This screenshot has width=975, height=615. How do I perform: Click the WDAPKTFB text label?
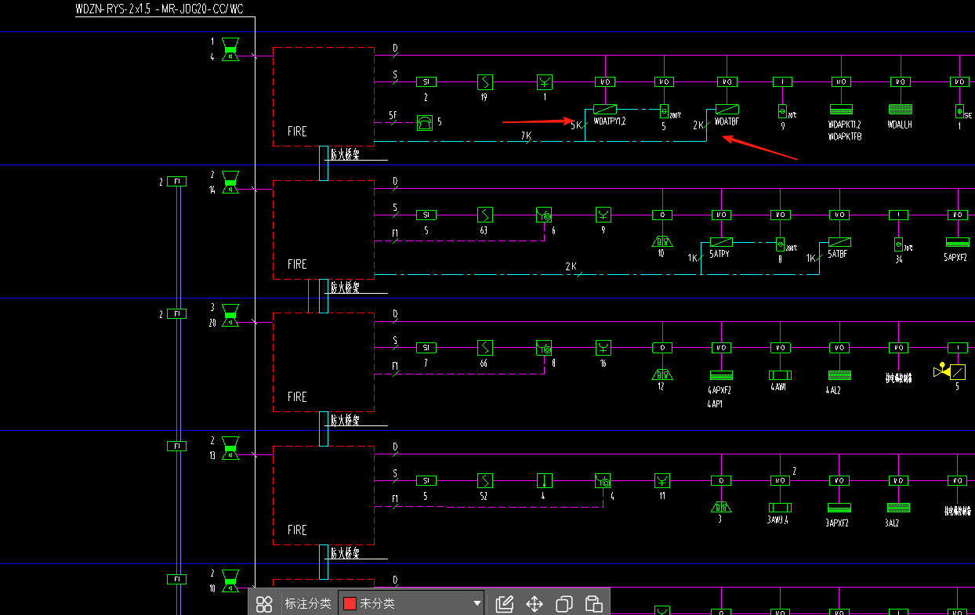pyautogui.click(x=844, y=137)
